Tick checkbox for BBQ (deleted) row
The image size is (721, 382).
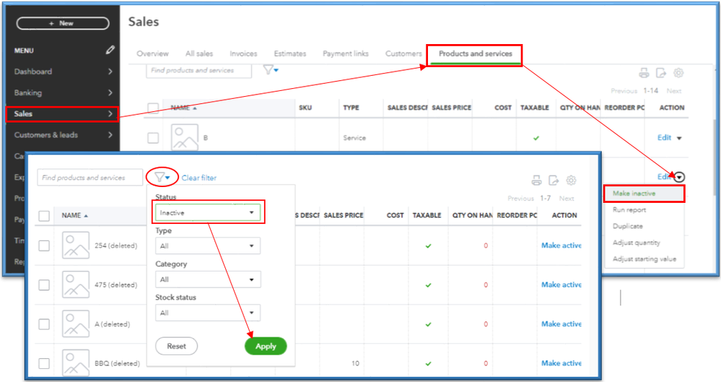[44, 363]
